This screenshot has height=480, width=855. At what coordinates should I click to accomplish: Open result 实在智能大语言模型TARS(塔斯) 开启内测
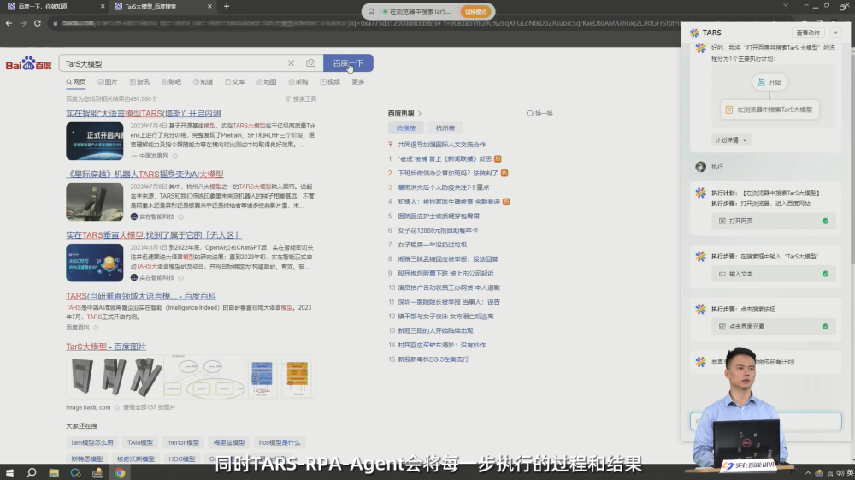[144, 114]
